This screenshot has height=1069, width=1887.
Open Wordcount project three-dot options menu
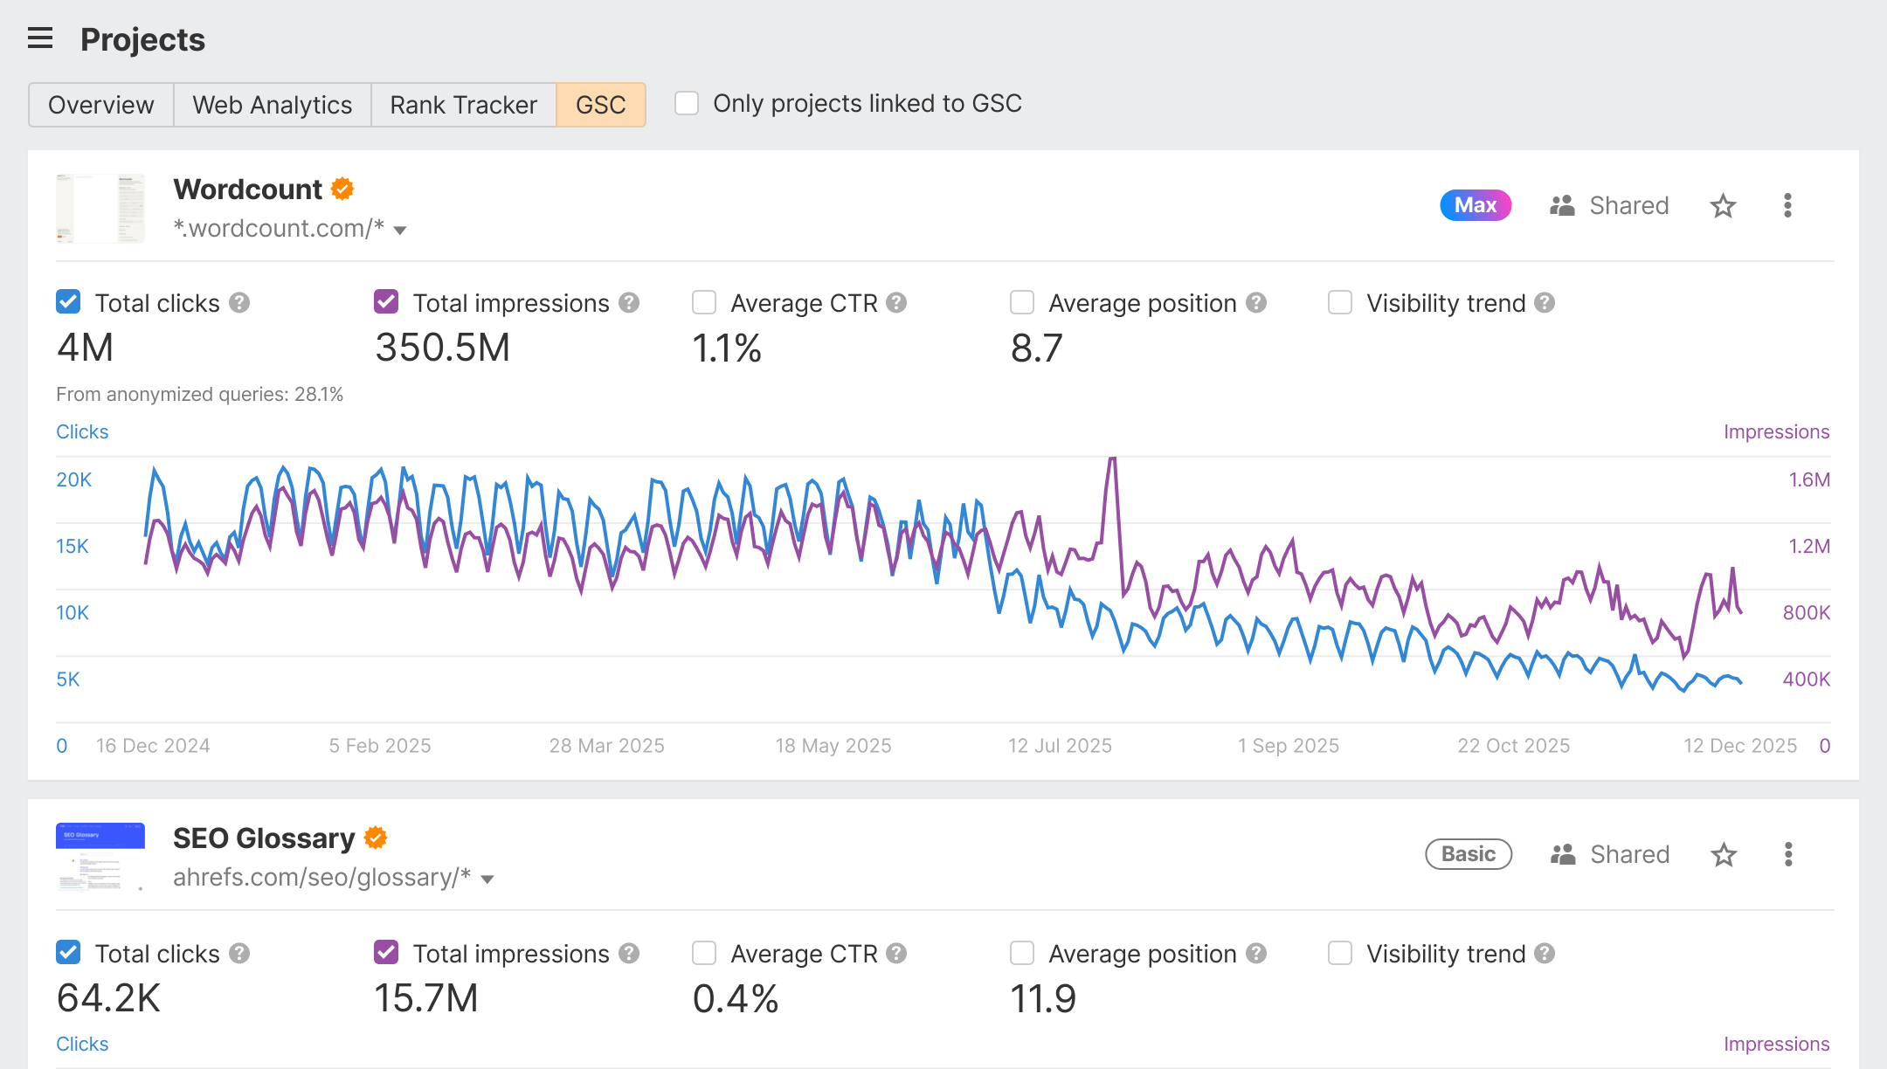(x=1787, y=206)
